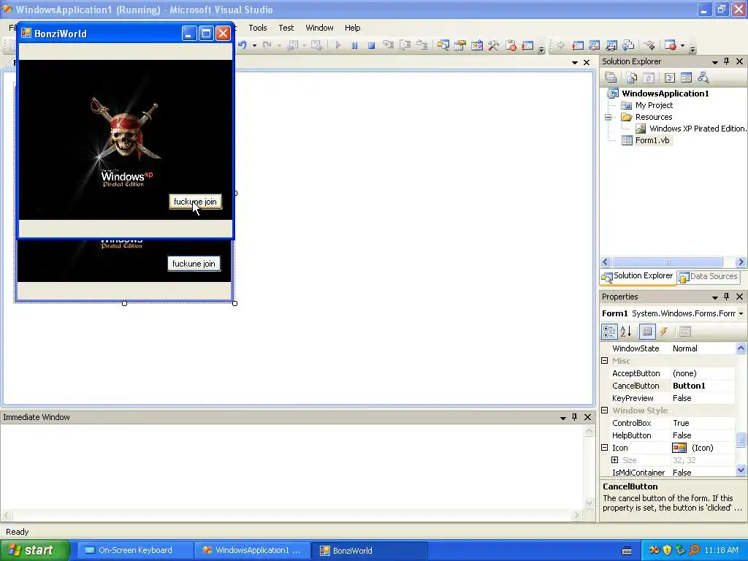Click the Step Out toolbar icon

(x=422, y=45)
